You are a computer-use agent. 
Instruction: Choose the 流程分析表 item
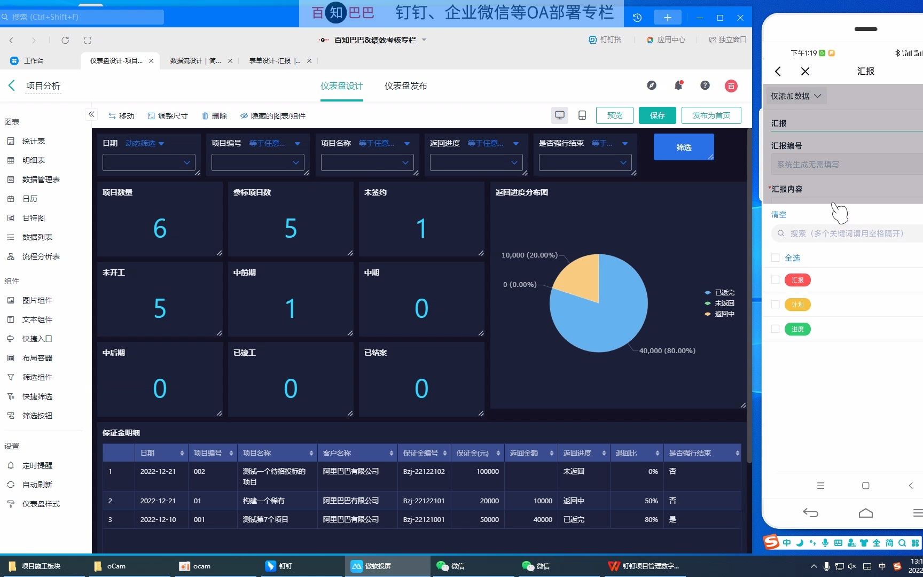tap(41, 256)
